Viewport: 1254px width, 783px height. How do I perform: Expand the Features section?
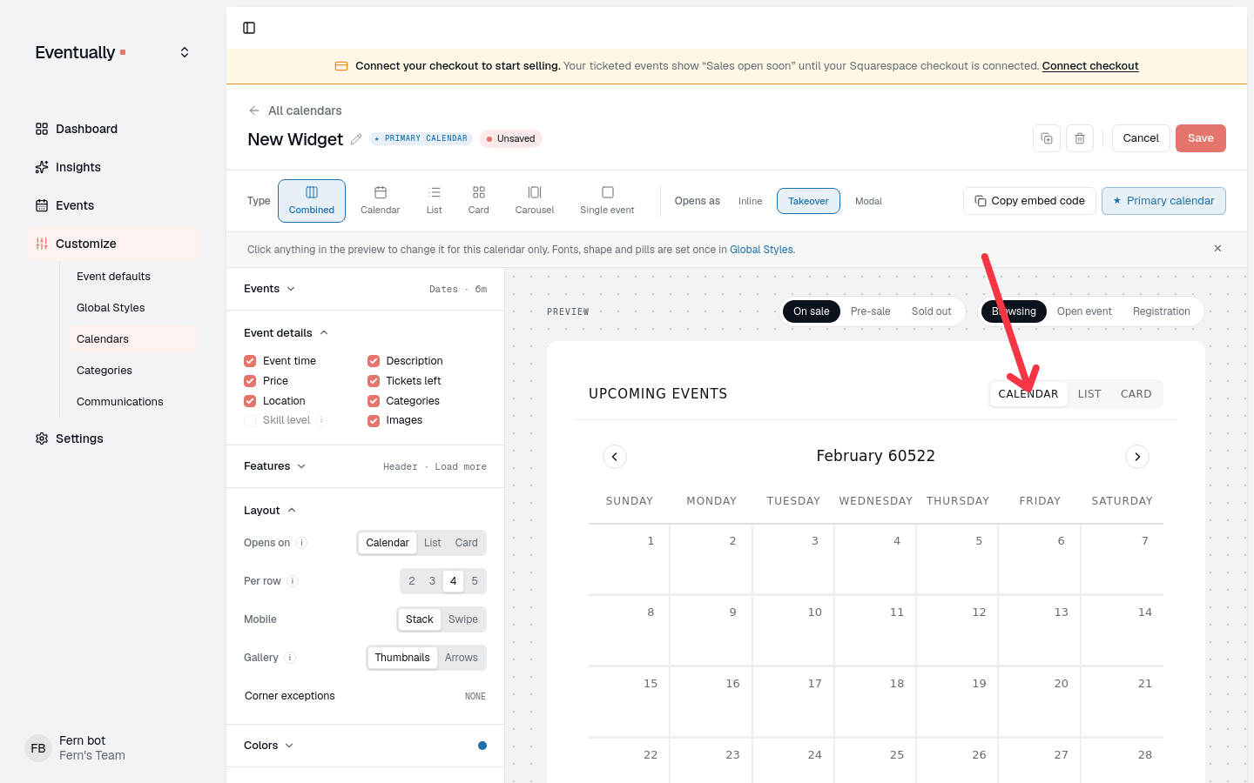[x=275, y=466]
